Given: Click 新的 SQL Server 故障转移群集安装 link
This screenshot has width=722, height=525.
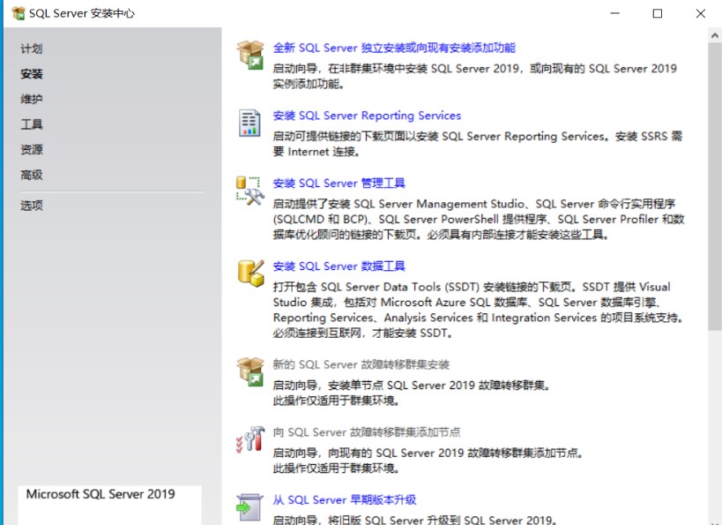Looking at the screenshot, I should tap(361, 364).
